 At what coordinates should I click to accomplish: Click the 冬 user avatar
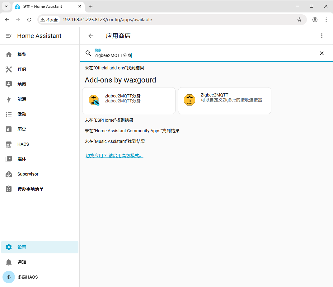[x=9, y=277]
